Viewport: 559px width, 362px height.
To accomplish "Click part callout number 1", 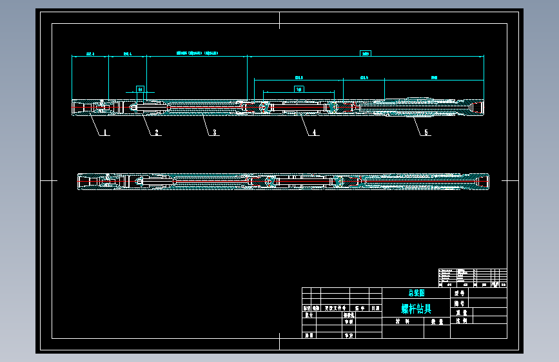I will pos(105,133).
